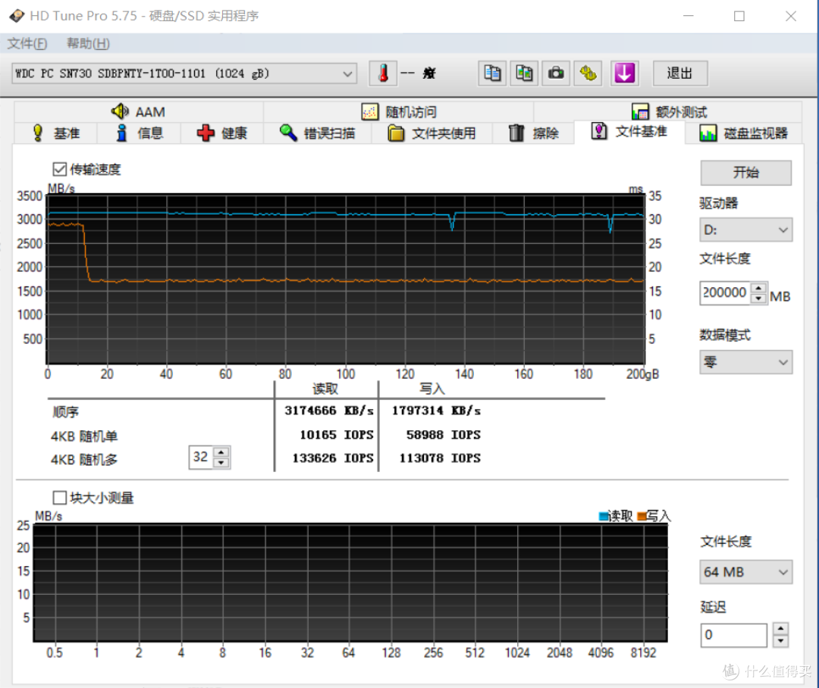The height and width of the screenshot is (688, 819).
Task: Open the 驱动器 D: drive dropdown
Action: [x=745, y=230]
